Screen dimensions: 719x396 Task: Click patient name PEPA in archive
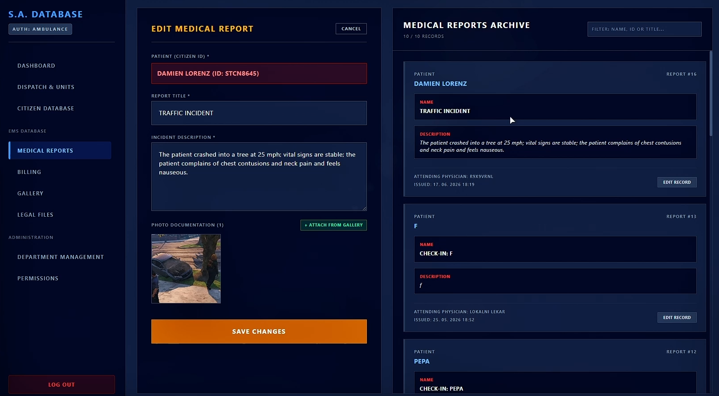[x=422, y=361]
